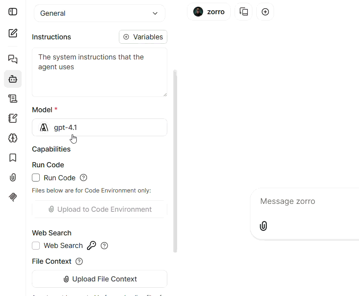Click the Capabilities heading text

51,149
